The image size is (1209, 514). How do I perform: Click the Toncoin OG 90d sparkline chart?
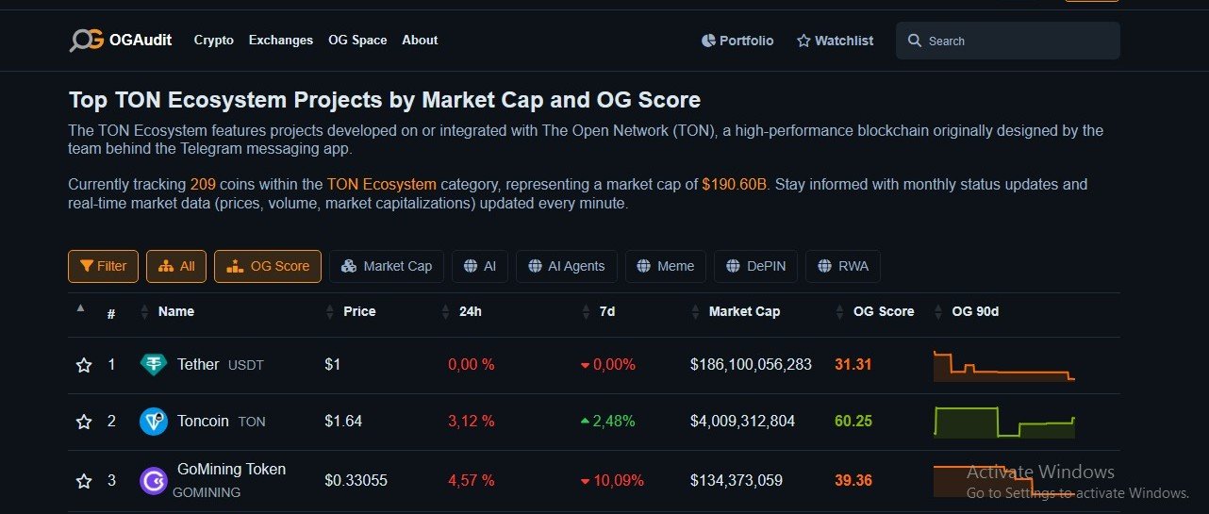[1003, 422]
